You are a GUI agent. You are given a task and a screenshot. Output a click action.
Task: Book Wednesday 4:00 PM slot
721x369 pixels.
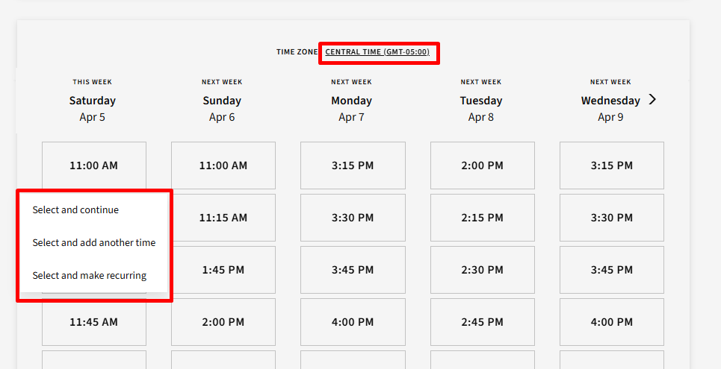[x=611, y=322]
